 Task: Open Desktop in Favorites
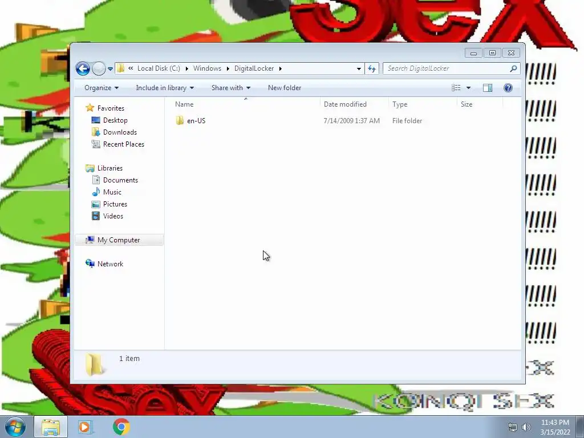[x=115, y=120]
